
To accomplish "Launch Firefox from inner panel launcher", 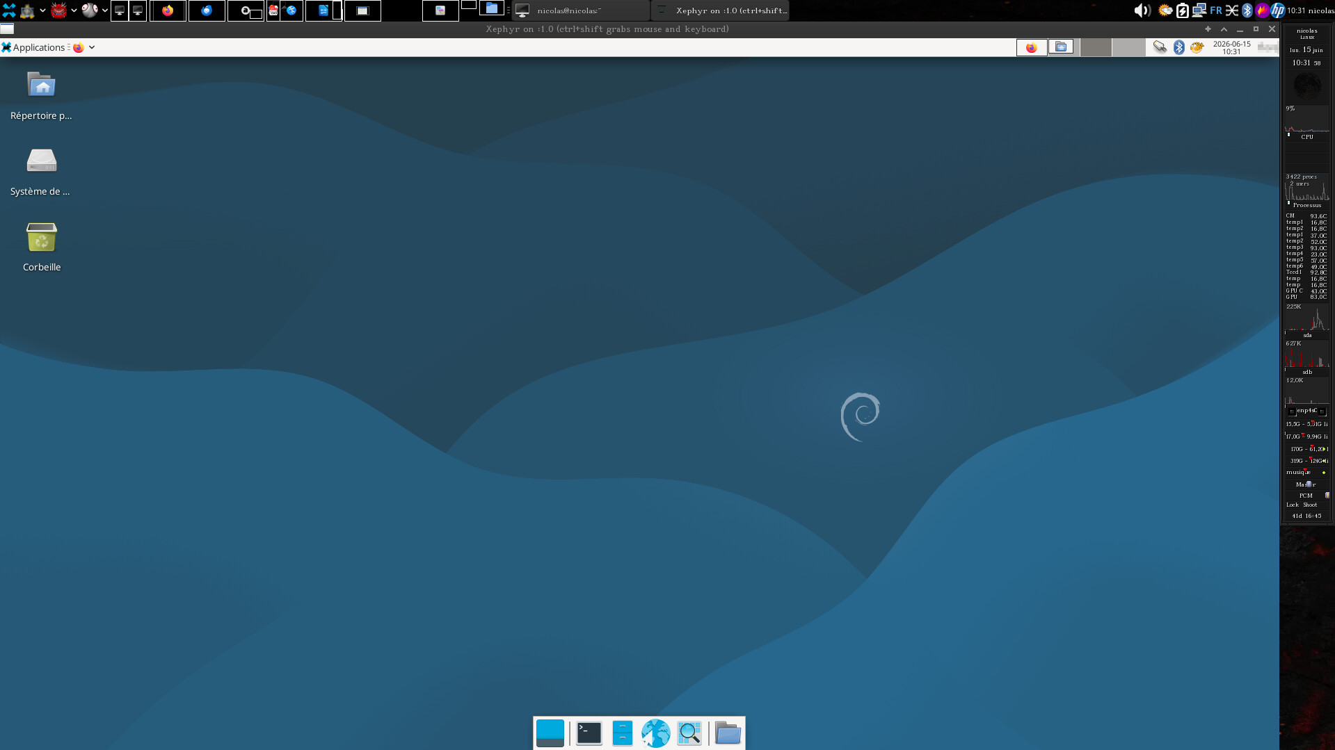I will tap(79, 47).
